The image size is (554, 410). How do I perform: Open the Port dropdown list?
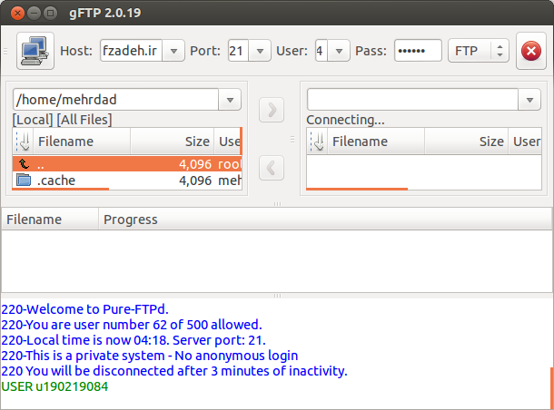[x=260, y=51]
